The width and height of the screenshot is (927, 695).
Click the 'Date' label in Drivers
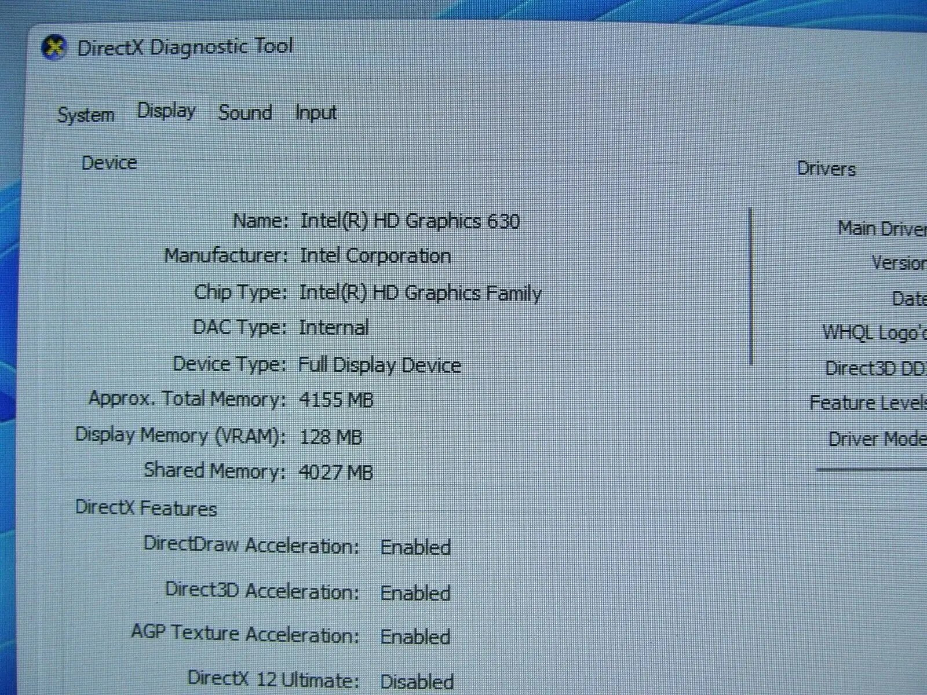coord(908,299)
